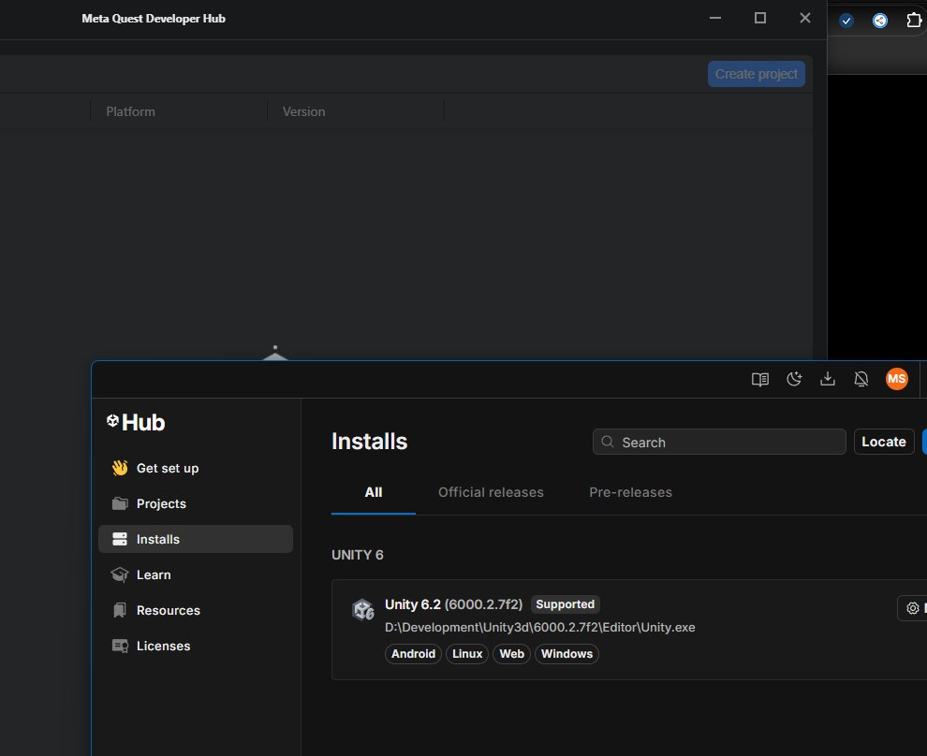Click the Windows module tag

[x=566, y=654]
